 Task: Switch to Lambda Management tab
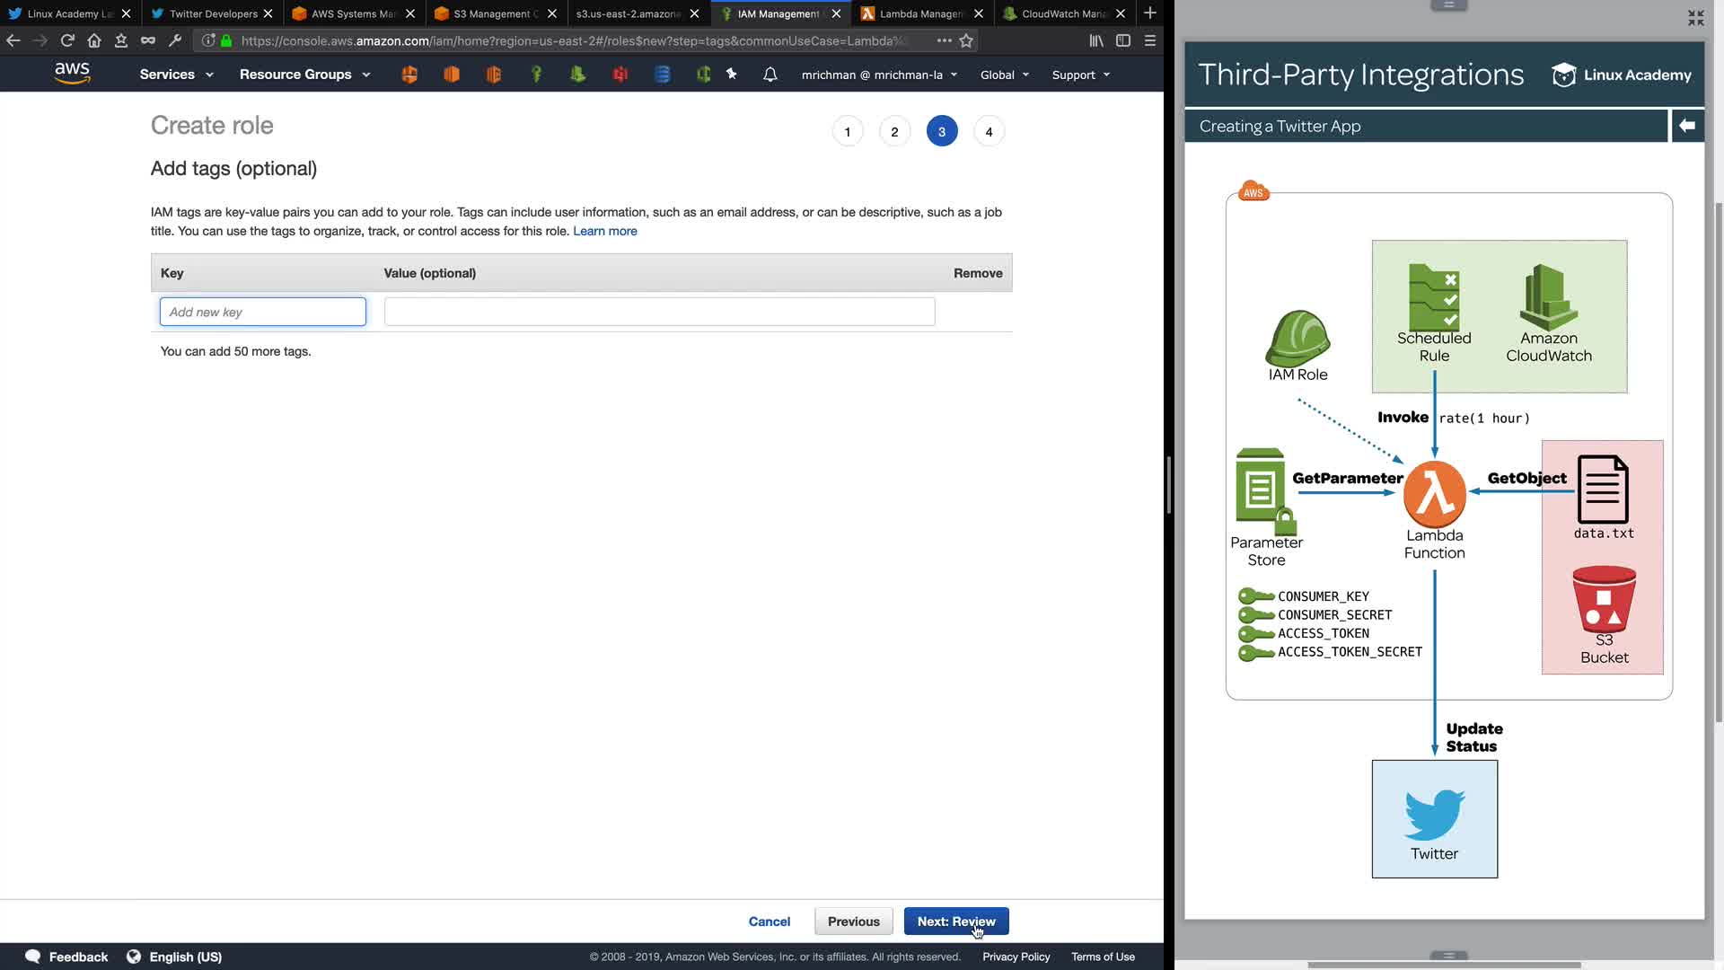pyautogui.click(x=920, y=13)
